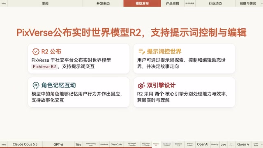Jump to the OpenAI bottom item
Viewport: 263px width, 148px height.
(203, 144)
